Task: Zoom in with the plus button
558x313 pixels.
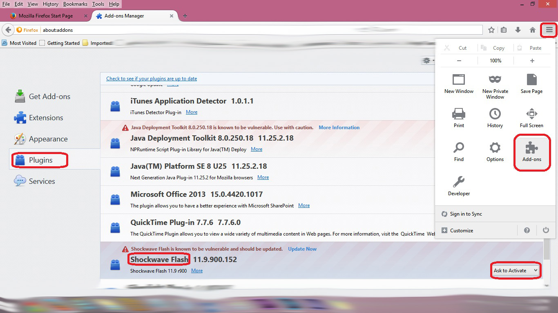Action: (532, 60)
